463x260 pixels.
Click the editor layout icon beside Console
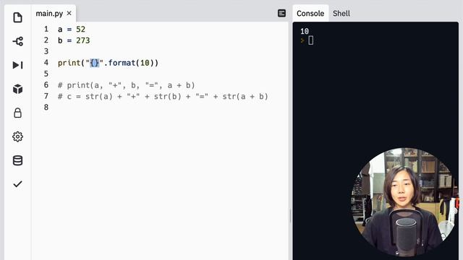pyautogui.click(x=281, y=13)
